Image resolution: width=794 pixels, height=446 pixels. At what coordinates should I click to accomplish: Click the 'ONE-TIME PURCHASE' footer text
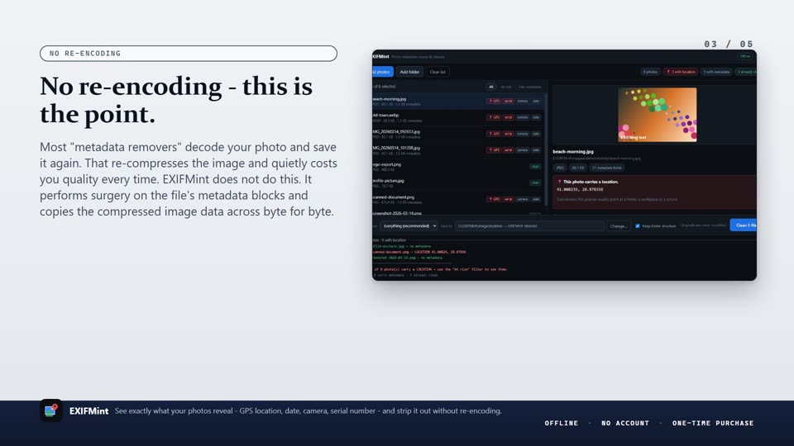[x=713, y=423]
